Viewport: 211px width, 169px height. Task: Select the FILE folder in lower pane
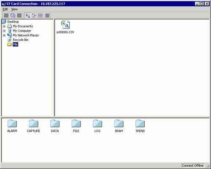pos(76,126)
